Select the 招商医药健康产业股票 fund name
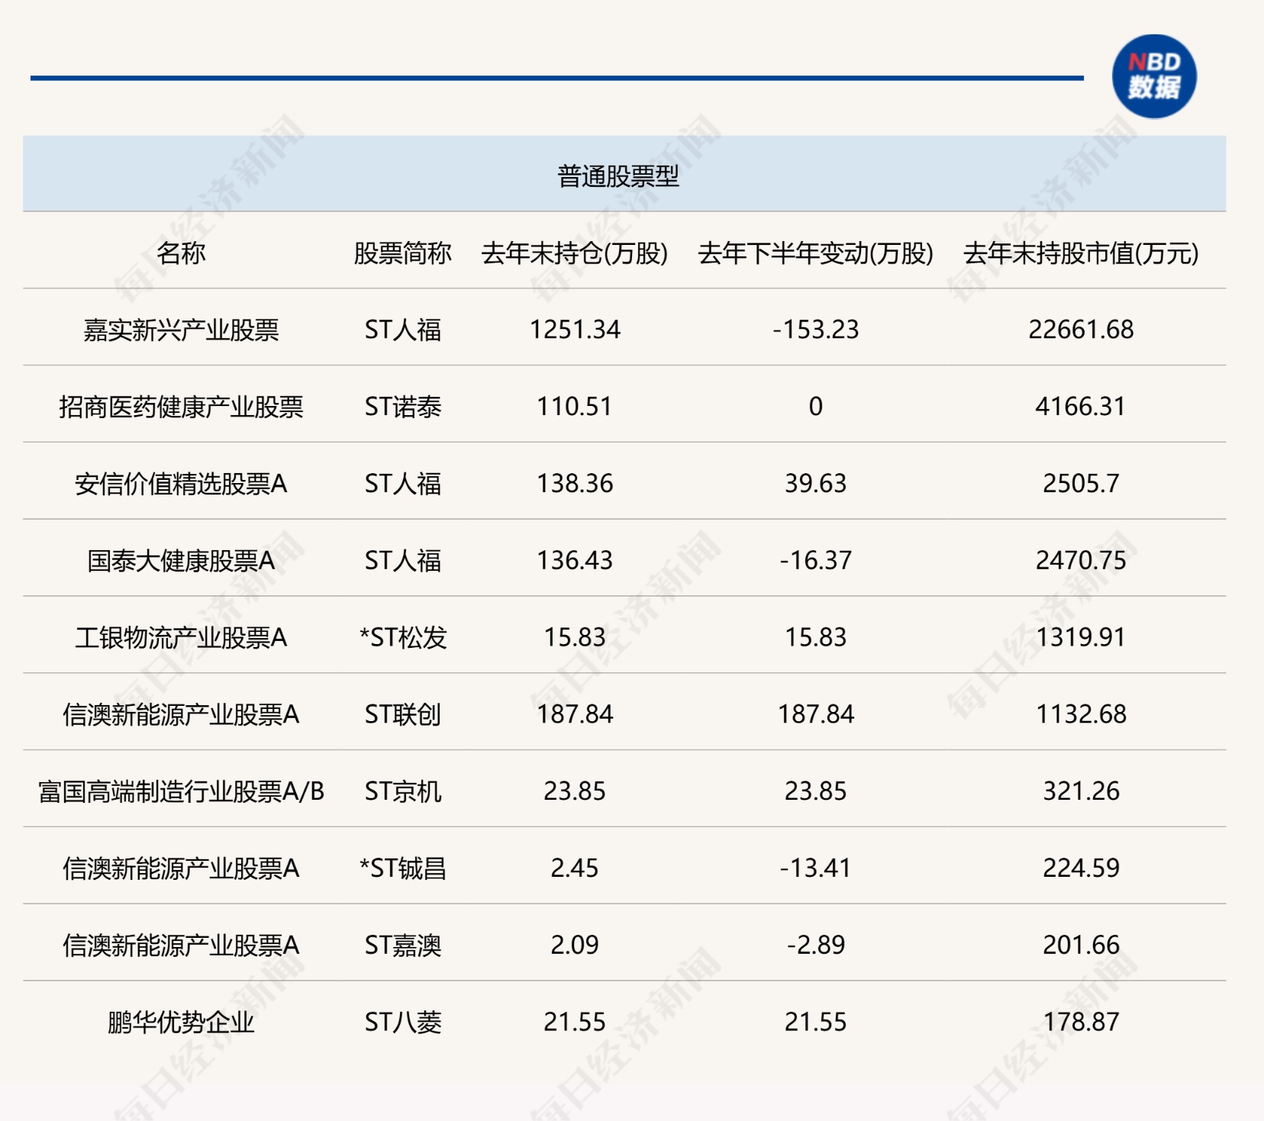Image resolution: width=1264 pixels, height=1121 pixels. [x=181, y=407]
